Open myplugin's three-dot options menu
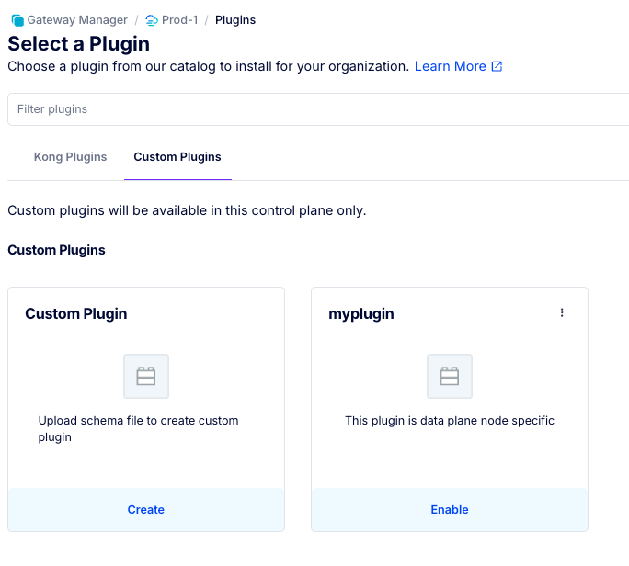Viewport: 629px width, 566px height. pos(562,313)
